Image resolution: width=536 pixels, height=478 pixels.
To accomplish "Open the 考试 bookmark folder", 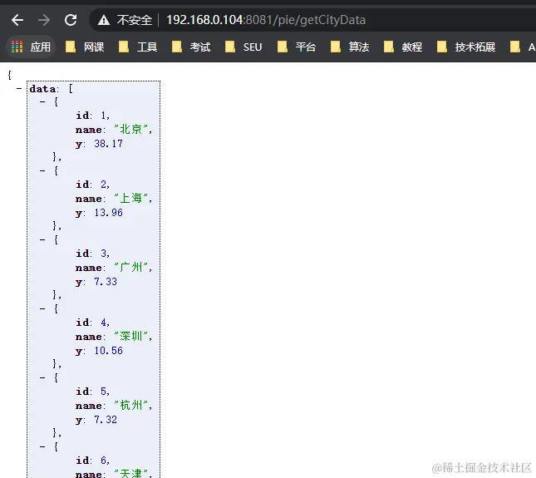I will click(x=191, y=47).
